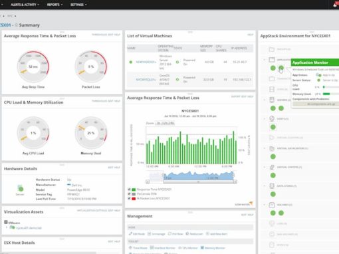Toggle the Response Time NYCESX01 legend checkbox

[129, 190]
